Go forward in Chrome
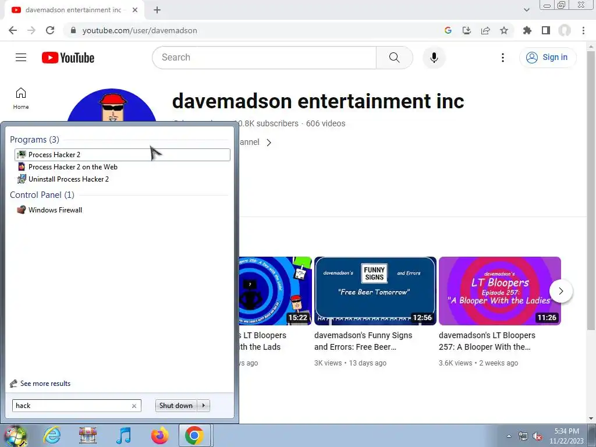 [31, 30]
